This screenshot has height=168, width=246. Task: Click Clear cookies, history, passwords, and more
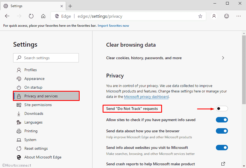(x=144, y=58)
